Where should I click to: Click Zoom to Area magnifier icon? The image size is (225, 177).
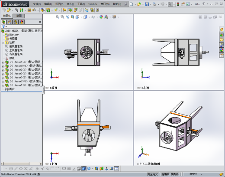62,17
